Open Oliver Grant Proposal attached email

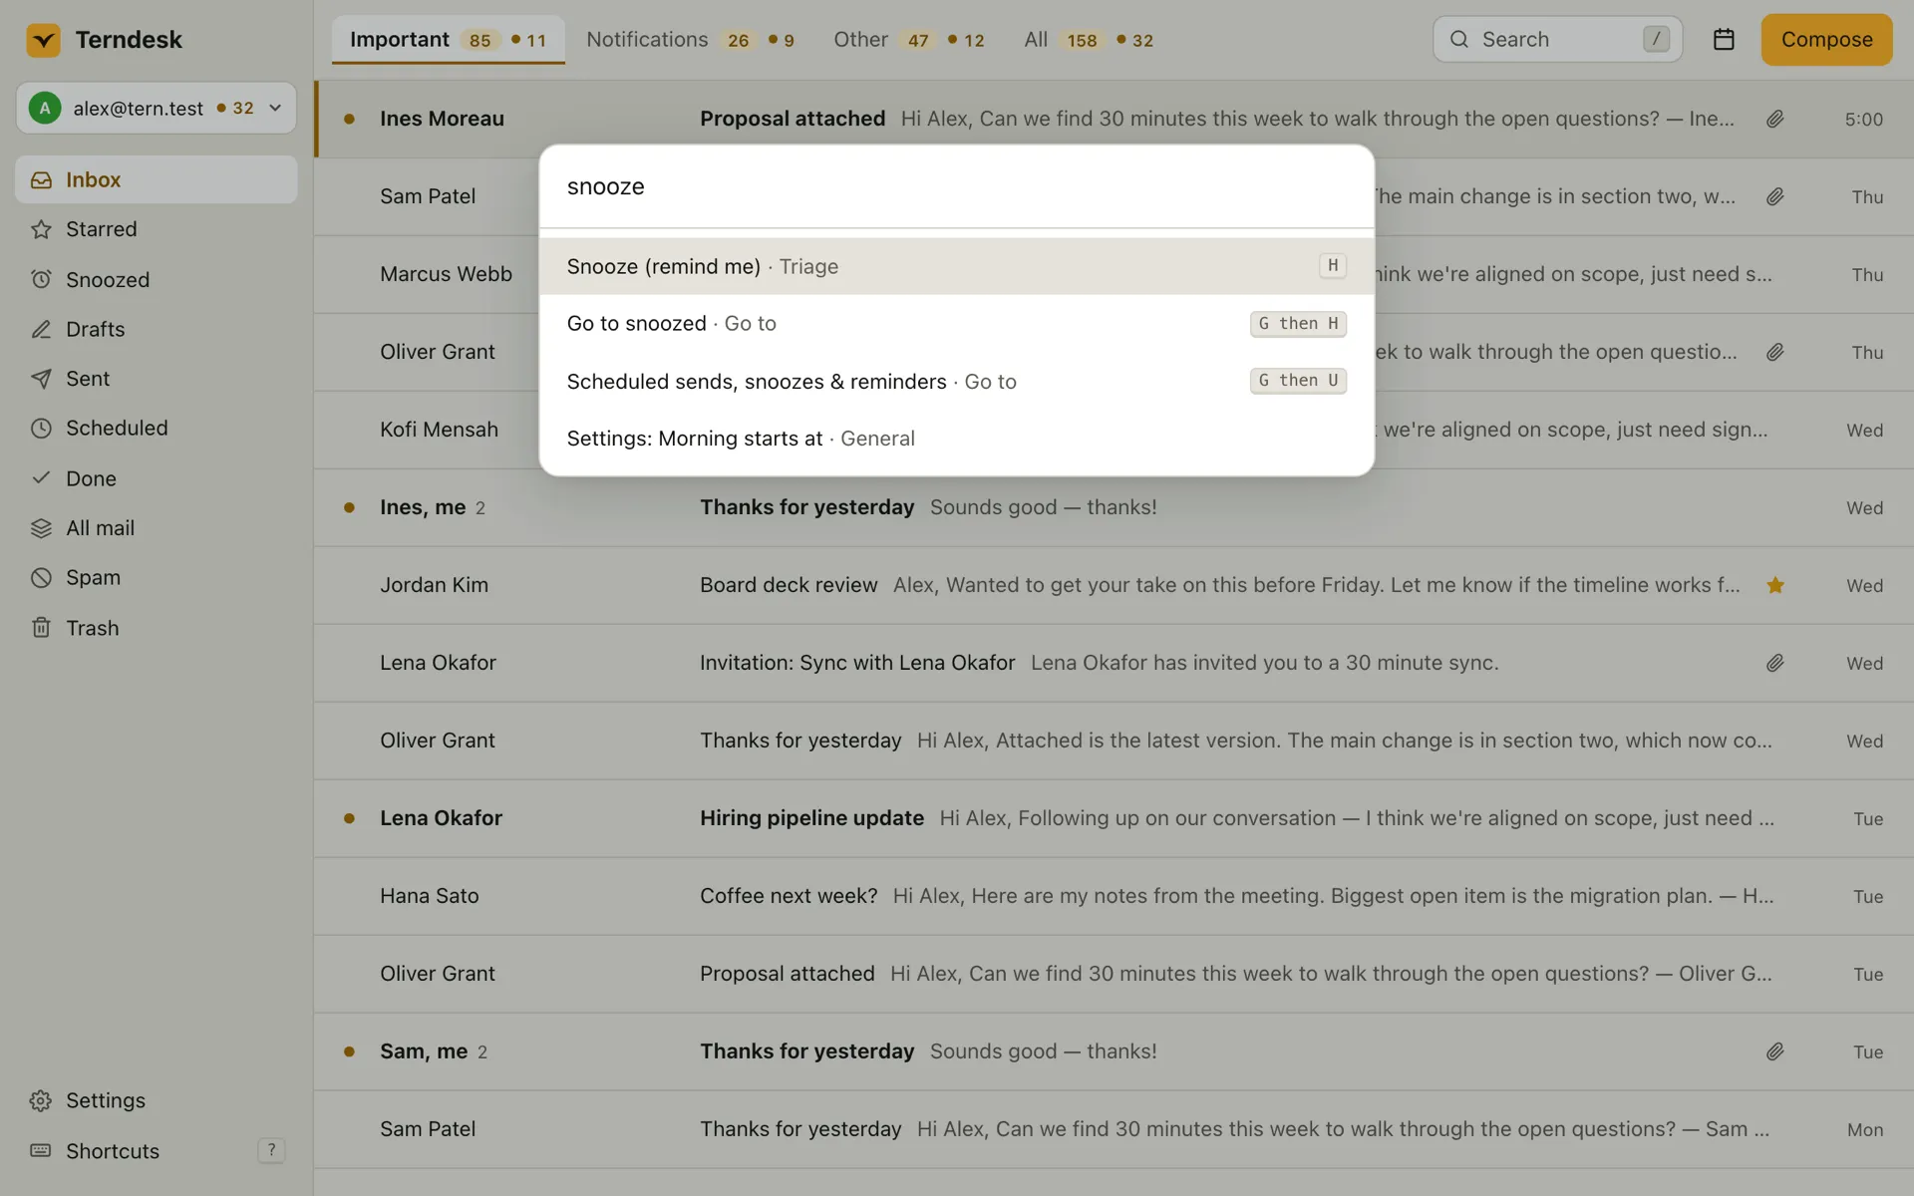(x=1115, y=974)
